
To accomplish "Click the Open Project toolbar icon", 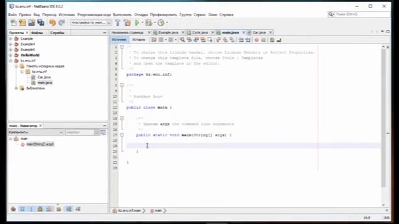I will 32,23.
